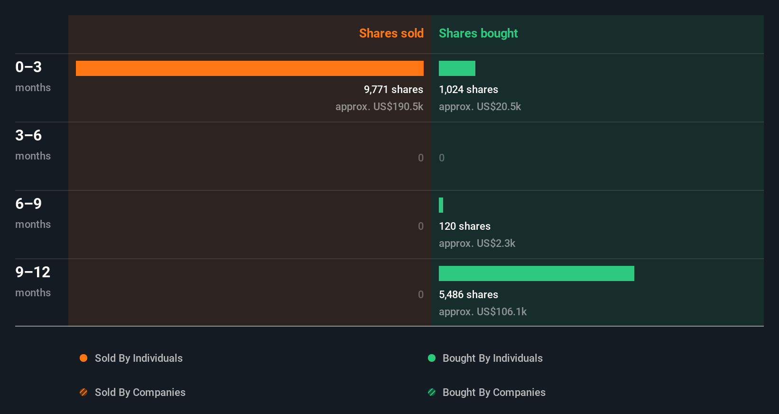779x414 pixels.
Task: Click the sold zero in 9–12 months row
Action: pyautogui.click(x=421, y=294)
